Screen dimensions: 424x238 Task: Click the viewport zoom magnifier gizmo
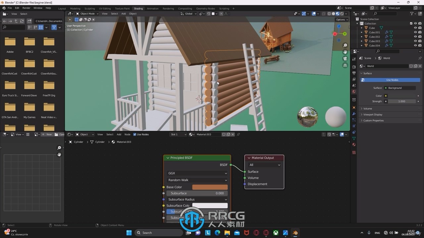click(x=345, y=45)
